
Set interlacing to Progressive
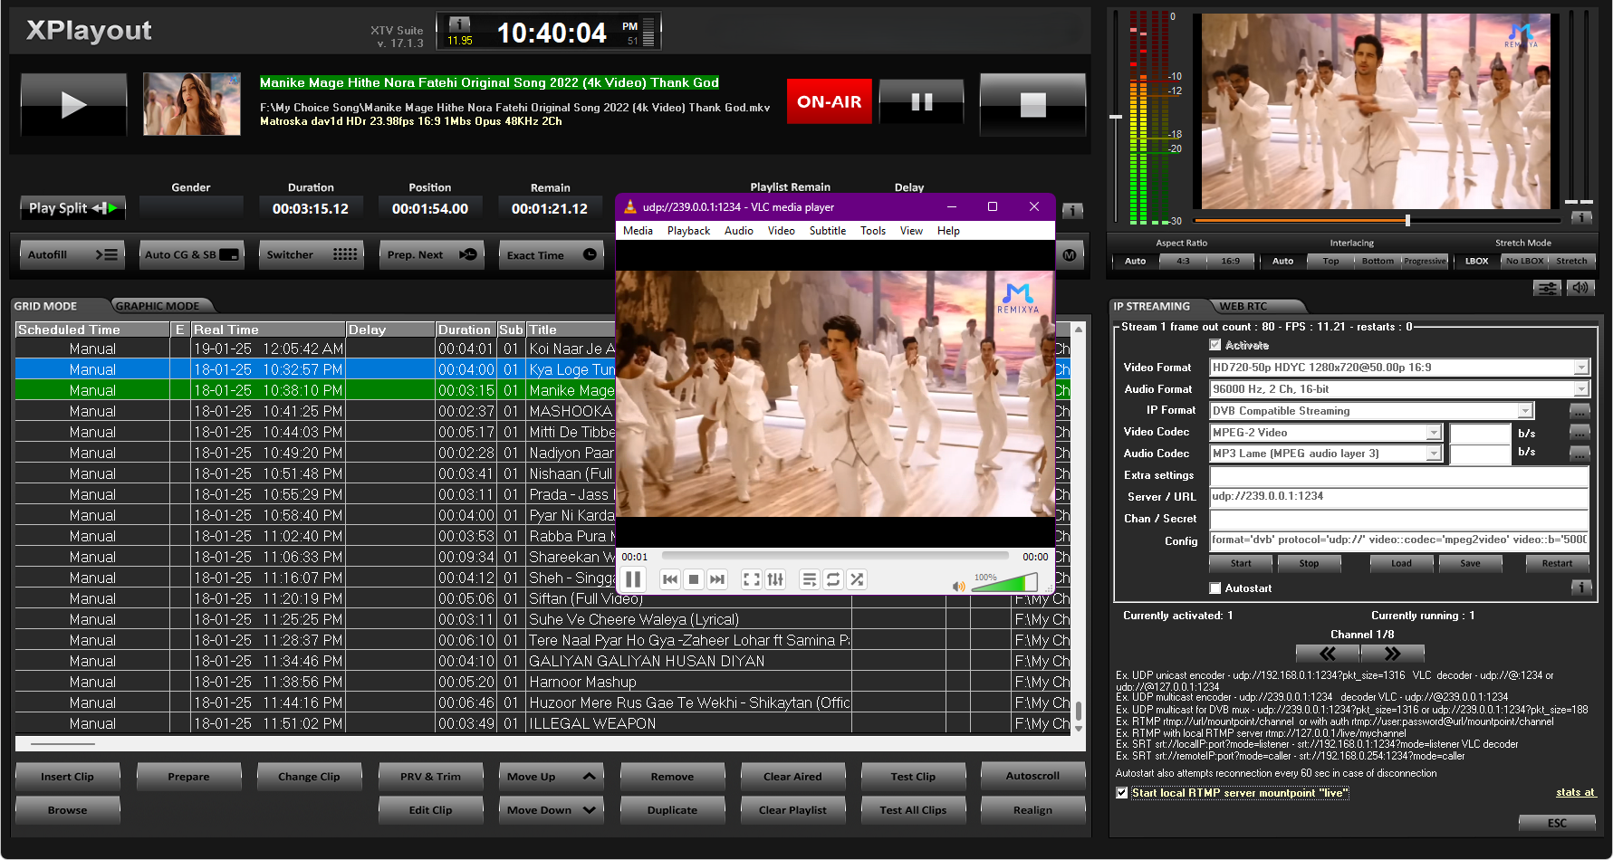(x=1425, y=262)
